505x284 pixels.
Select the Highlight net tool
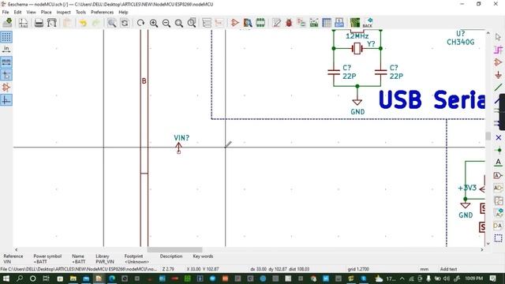click(x=498, y=50)
